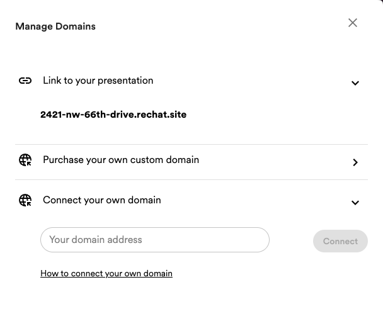Click the Connect button

(x=340, y=241)
